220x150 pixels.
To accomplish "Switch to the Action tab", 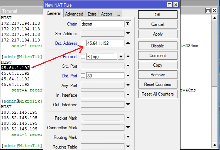I will point(107,14).
